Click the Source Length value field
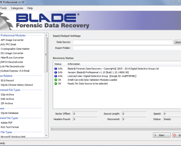Viewport: 181px width, 146px height. tap(134, 114)
